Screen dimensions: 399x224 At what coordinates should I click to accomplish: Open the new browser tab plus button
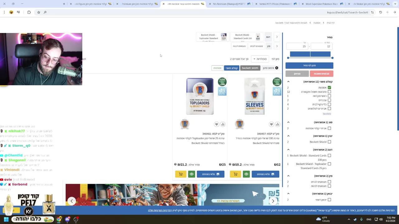(64, 4)
